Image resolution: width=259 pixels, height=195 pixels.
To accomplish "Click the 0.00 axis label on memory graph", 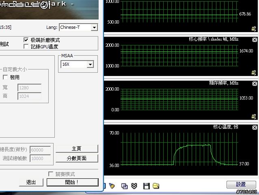I will 115,110.
